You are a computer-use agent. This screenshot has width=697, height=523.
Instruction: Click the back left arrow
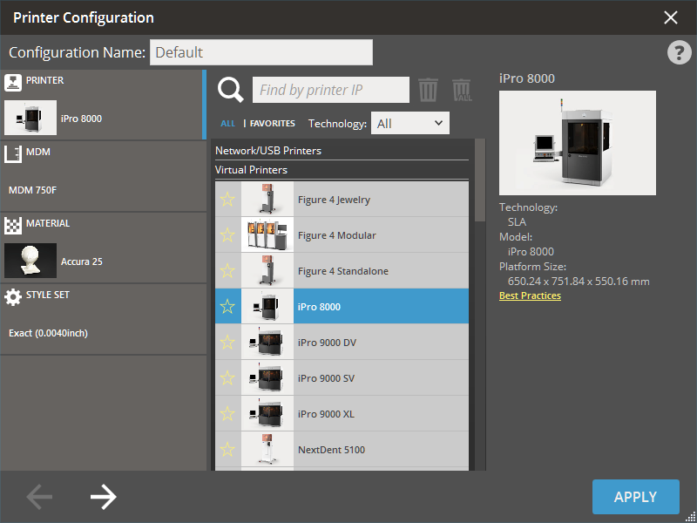tap(39, 497)
